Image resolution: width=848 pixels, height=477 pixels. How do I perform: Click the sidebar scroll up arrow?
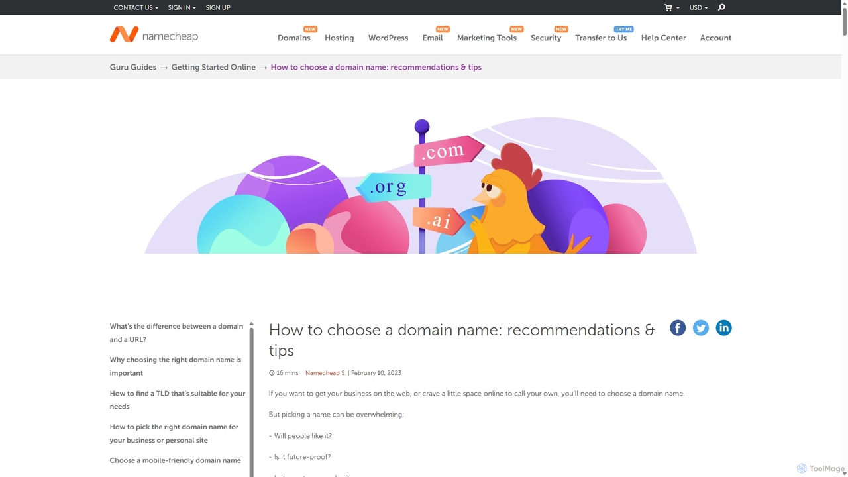(x=251, y=324)
